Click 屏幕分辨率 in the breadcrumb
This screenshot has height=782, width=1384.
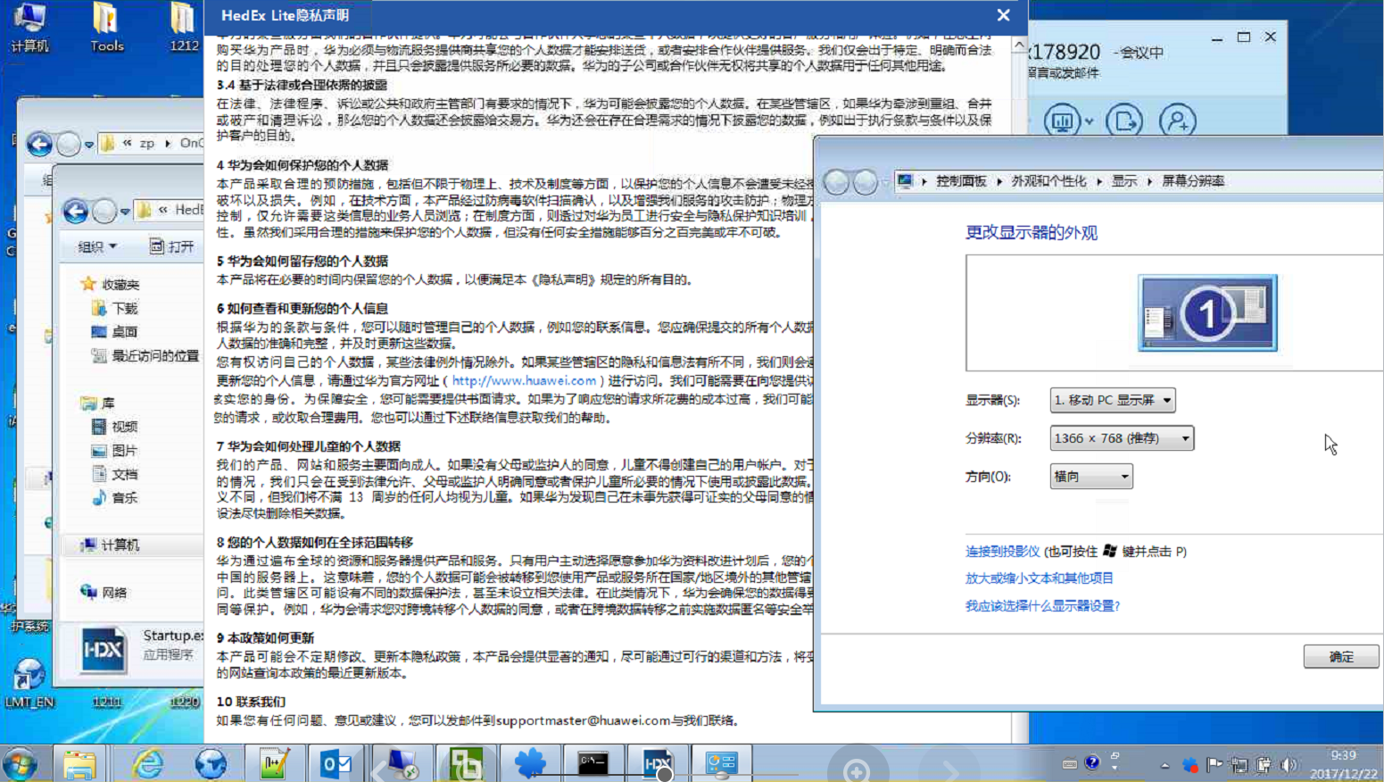pos(1193,181)
